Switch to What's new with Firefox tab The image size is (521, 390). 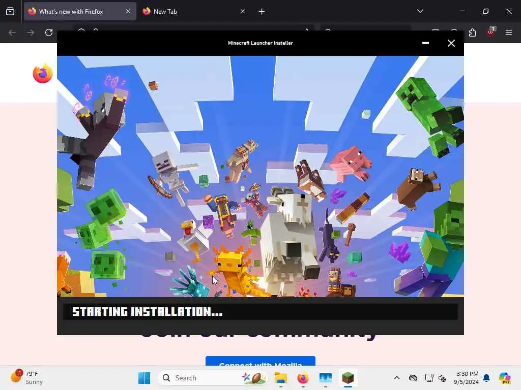point(80,12)
